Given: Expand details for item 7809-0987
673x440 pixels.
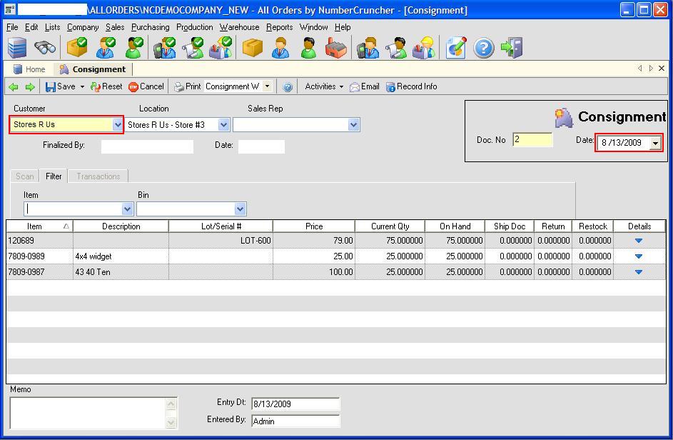Looking at the screenshot, I should tap(639, 272).
